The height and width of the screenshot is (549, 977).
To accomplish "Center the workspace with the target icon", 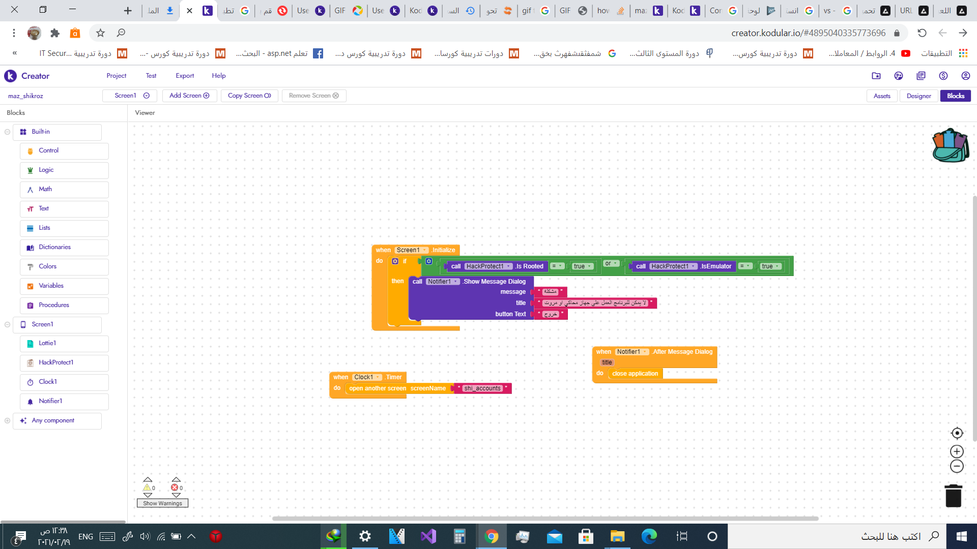I will pyautogui.click(x=957, y=433).
